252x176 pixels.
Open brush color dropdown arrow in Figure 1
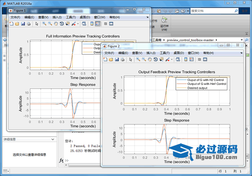coord(78,24)
